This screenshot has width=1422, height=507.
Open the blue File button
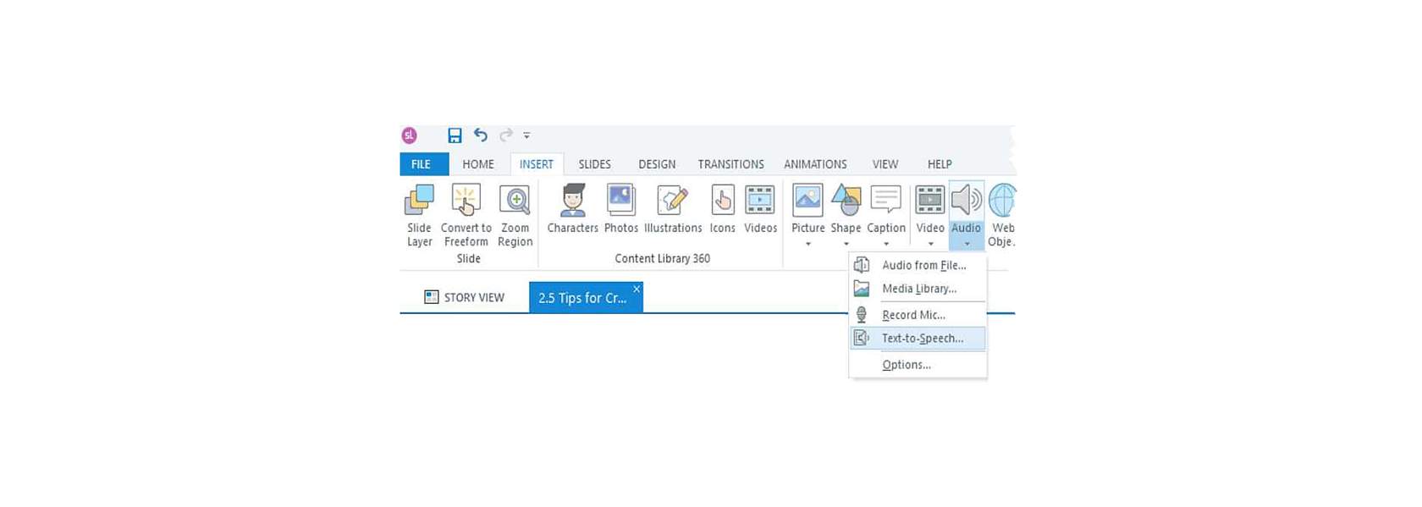point(422,164)
